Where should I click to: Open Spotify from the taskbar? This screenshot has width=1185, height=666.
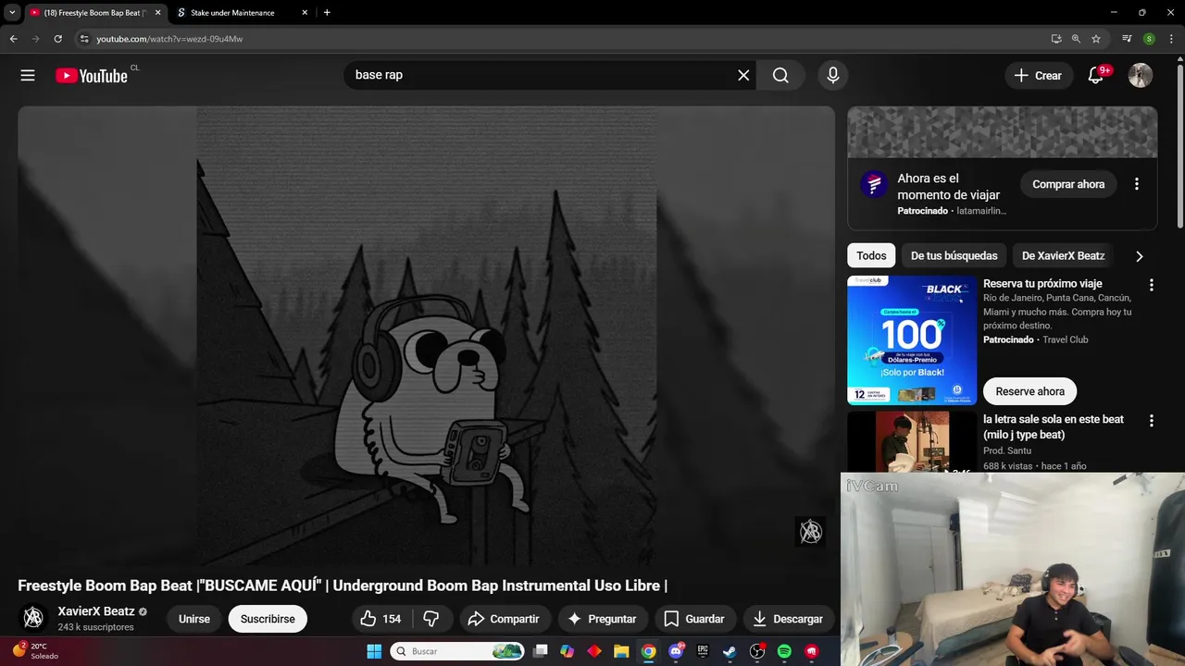tap(784, 651)
